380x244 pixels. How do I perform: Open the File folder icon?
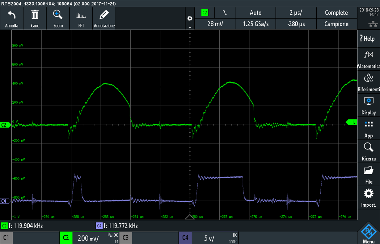pyautogui.click(x=369, y=170)
